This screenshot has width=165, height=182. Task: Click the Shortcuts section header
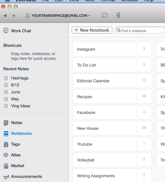pos(12,45)
